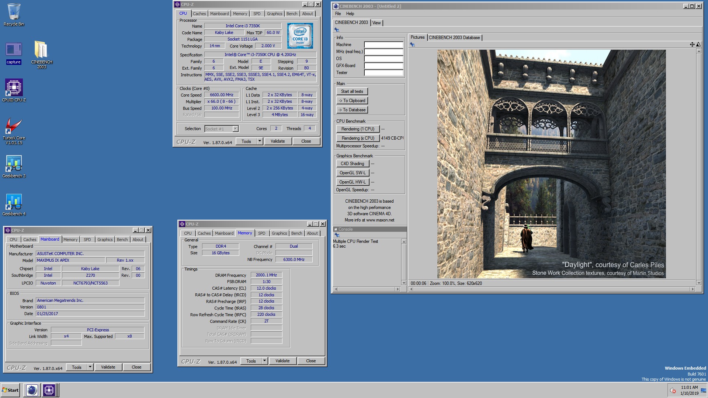The width and height of the screenshot is (708, 398).
Task: Click the triangle icon beside the move-view icon
Action: [698, 45]
